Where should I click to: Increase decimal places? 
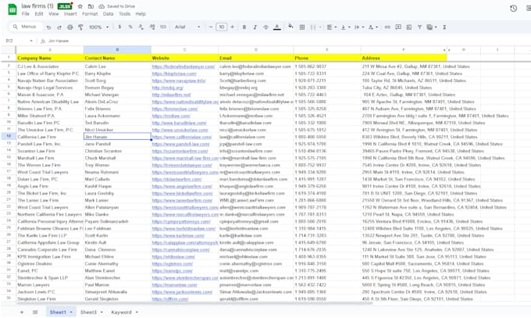(x=152, y=27)
